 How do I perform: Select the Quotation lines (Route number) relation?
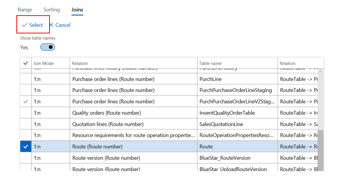[108, 124]
